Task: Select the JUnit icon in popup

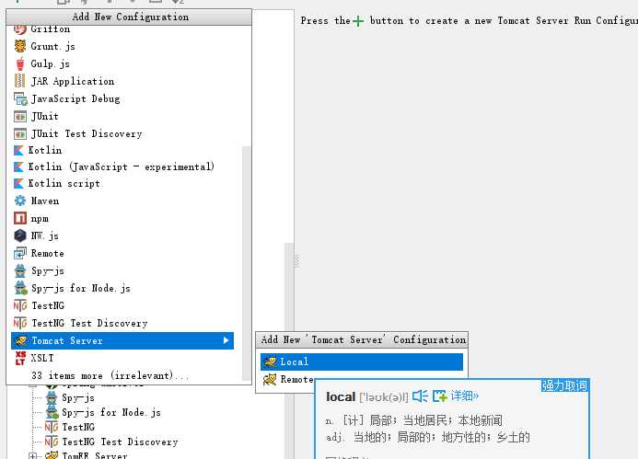Action: (x=20, y=117)
